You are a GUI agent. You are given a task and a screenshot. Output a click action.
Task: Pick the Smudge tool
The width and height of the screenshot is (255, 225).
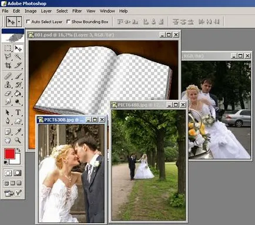click(x=8, y=102)
